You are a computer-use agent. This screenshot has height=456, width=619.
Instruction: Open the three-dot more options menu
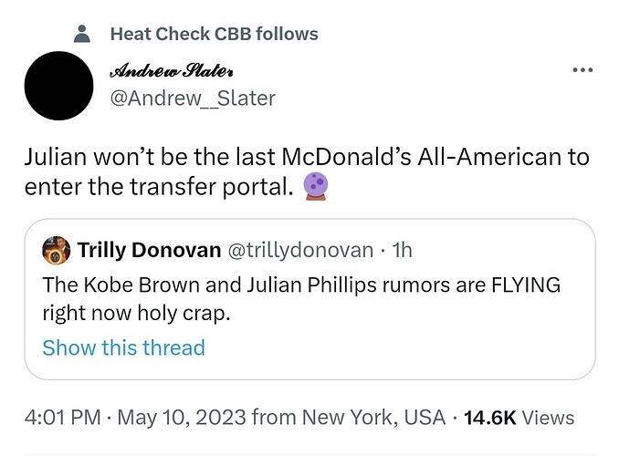click(x=582, y=70)
